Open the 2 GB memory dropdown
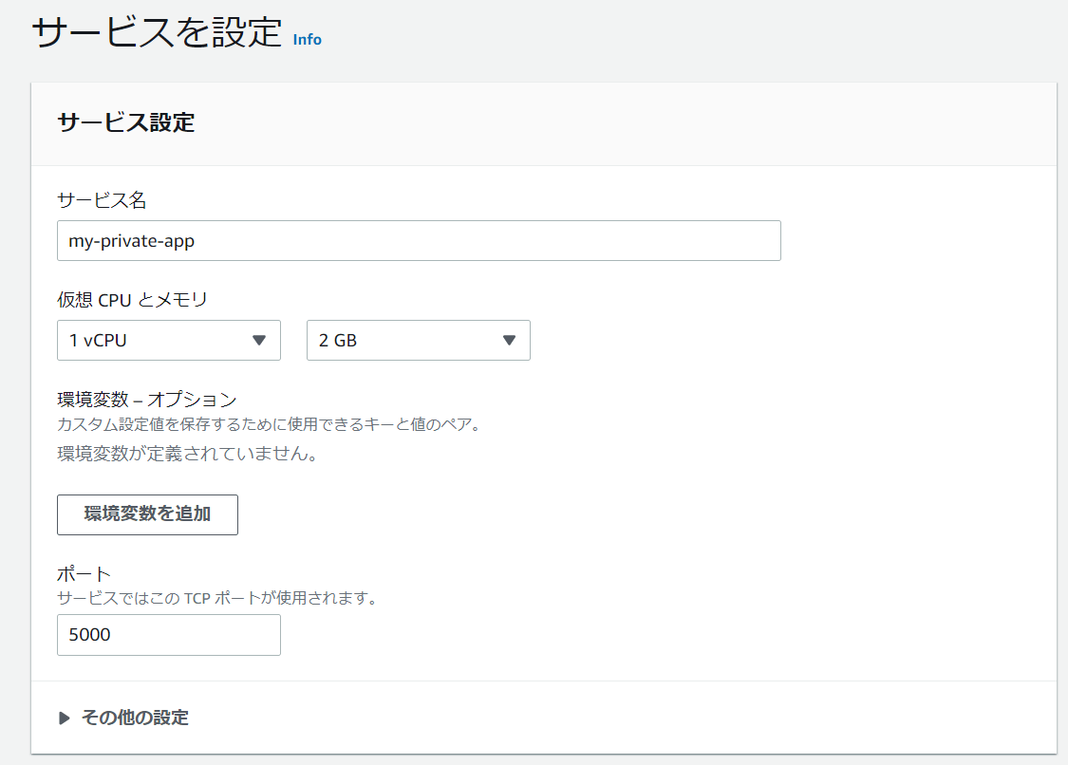This screenshot has width=1068, height=765. (x=419, y=340)
